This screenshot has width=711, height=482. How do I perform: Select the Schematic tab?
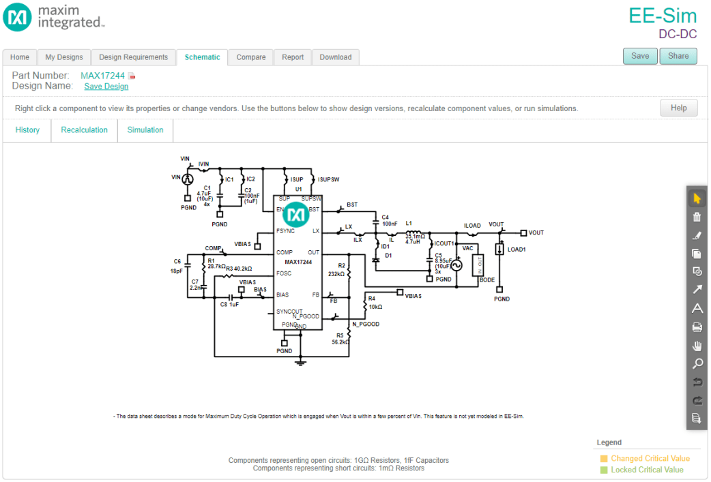202,57
